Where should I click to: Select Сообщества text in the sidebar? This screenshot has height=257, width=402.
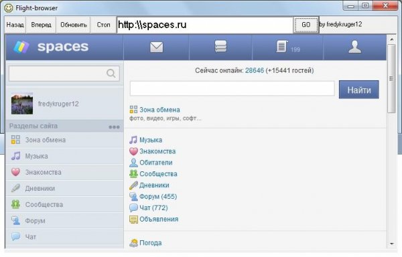coord(44,204)
